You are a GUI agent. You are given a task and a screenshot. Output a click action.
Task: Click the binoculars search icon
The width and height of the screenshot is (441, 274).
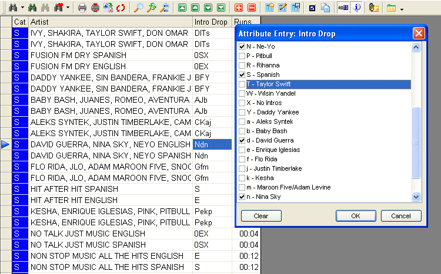pyautogui.click(x=13, y=8)
